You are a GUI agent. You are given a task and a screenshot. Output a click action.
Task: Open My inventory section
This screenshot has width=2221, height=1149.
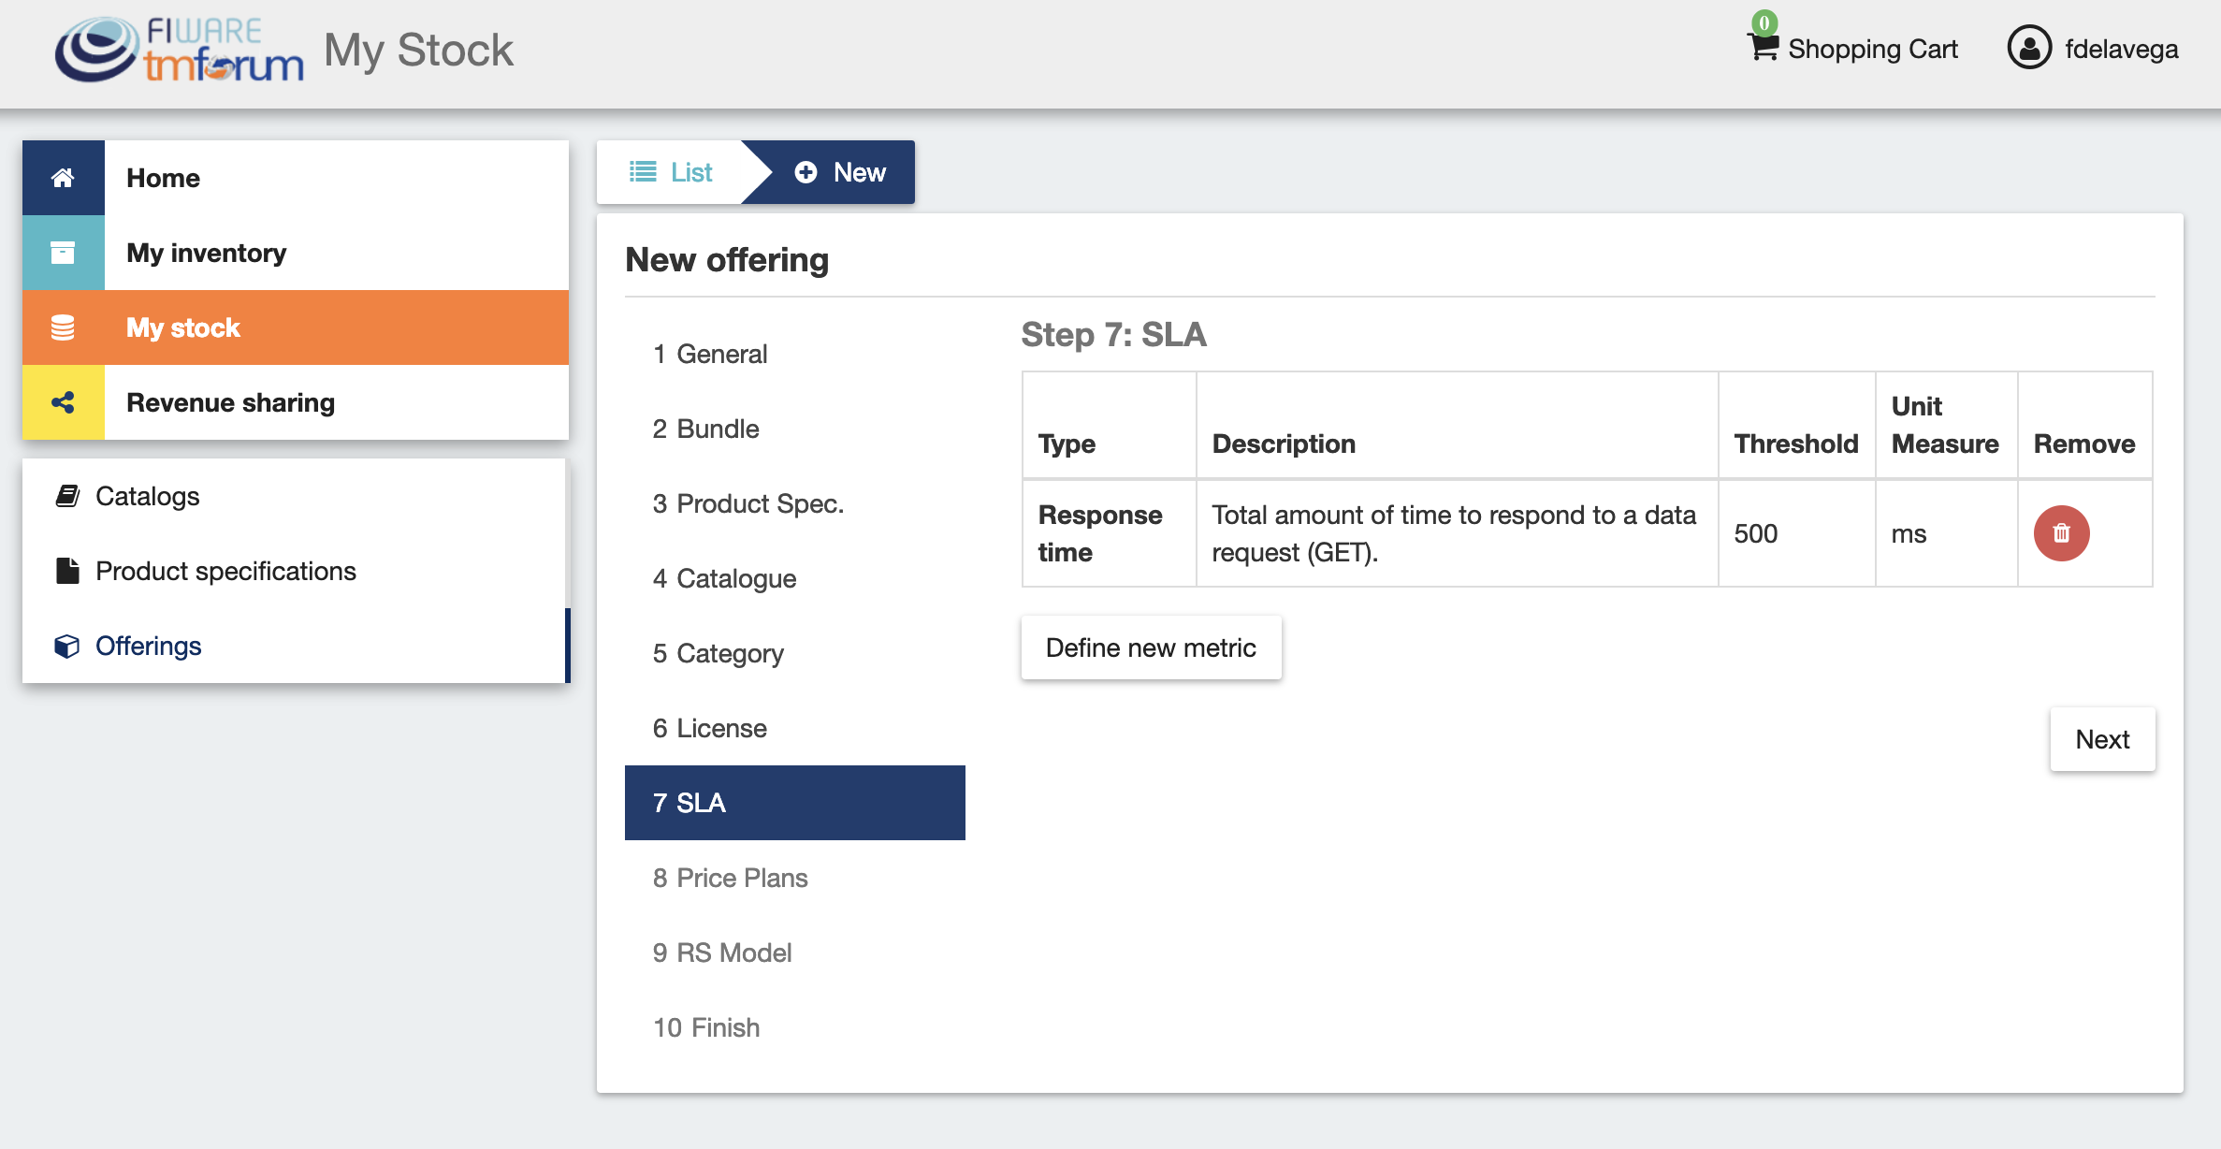tap(296, 253)
